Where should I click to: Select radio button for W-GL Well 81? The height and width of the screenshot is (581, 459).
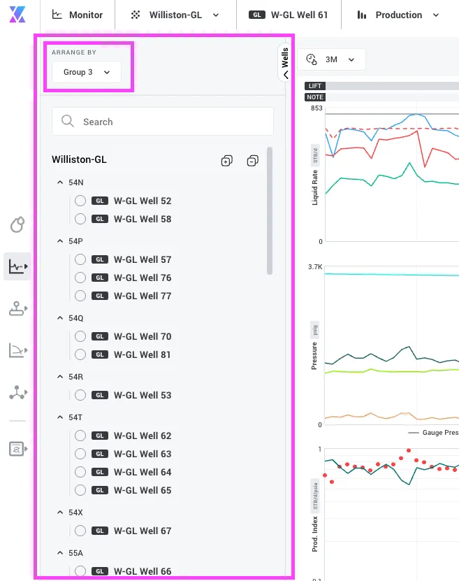[80, 354]
